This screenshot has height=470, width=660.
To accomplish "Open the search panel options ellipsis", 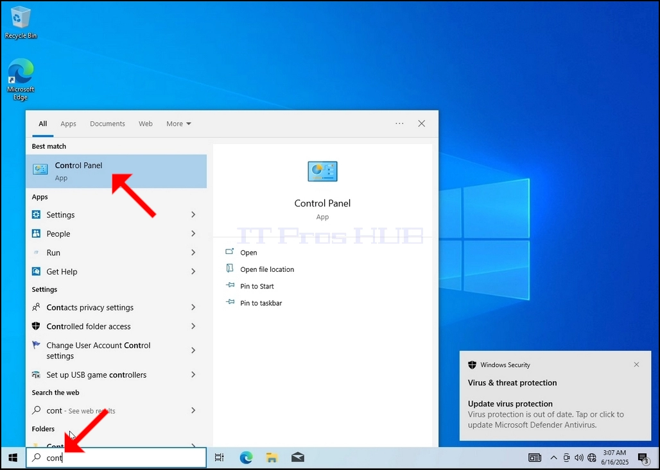I will 399,124.
